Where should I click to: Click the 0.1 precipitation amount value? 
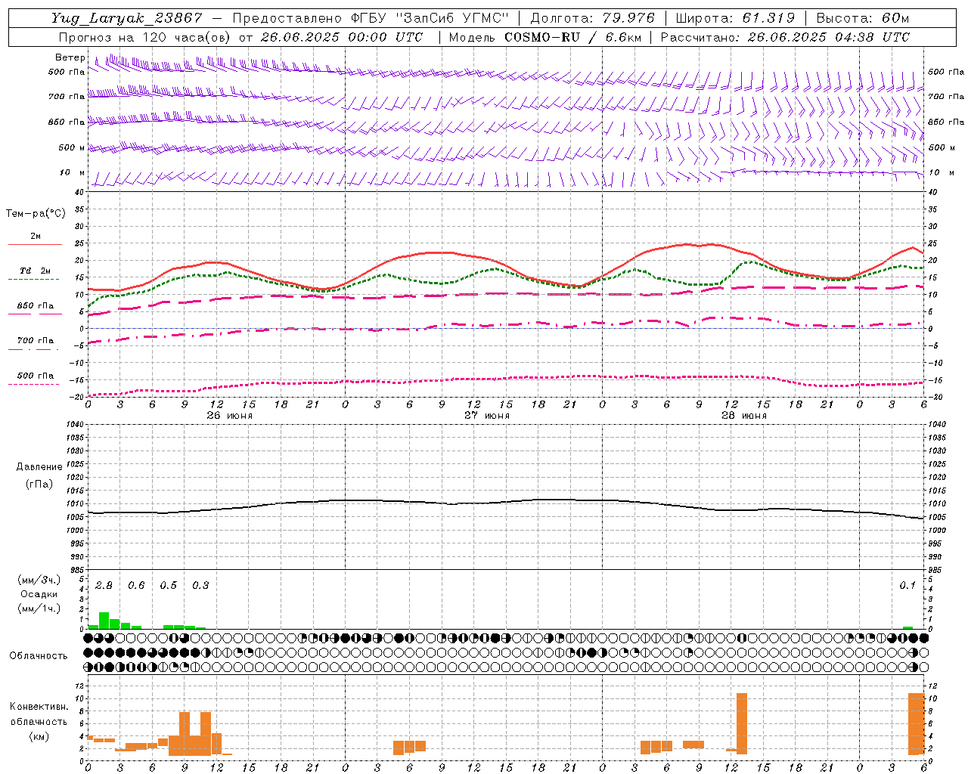coord(907,586)
